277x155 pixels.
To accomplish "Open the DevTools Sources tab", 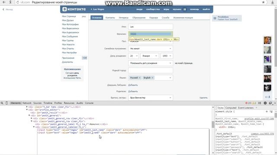I will coord(38,103).
